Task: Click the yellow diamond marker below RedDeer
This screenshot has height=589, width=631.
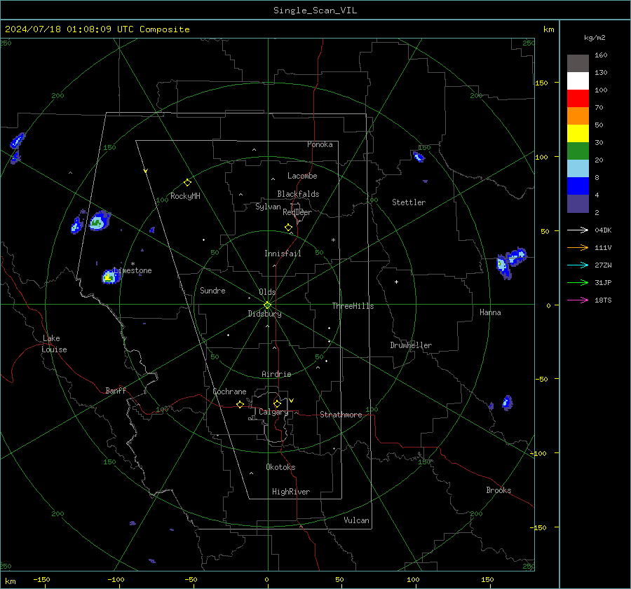Action: pos(288,228)
